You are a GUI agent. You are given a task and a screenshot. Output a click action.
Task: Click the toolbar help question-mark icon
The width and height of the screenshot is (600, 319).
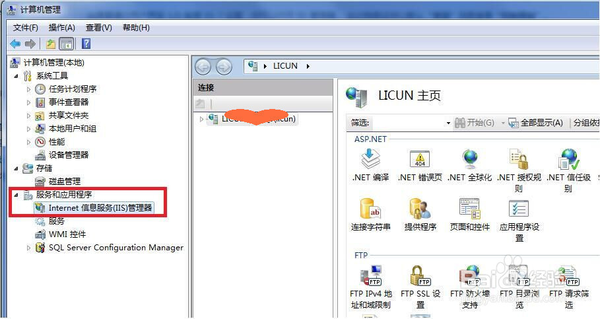[x=86, y=44]
